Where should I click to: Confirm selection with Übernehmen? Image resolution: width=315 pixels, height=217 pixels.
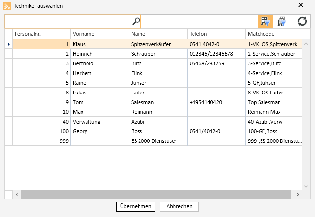pyautogui.click(x=136, y=206)
